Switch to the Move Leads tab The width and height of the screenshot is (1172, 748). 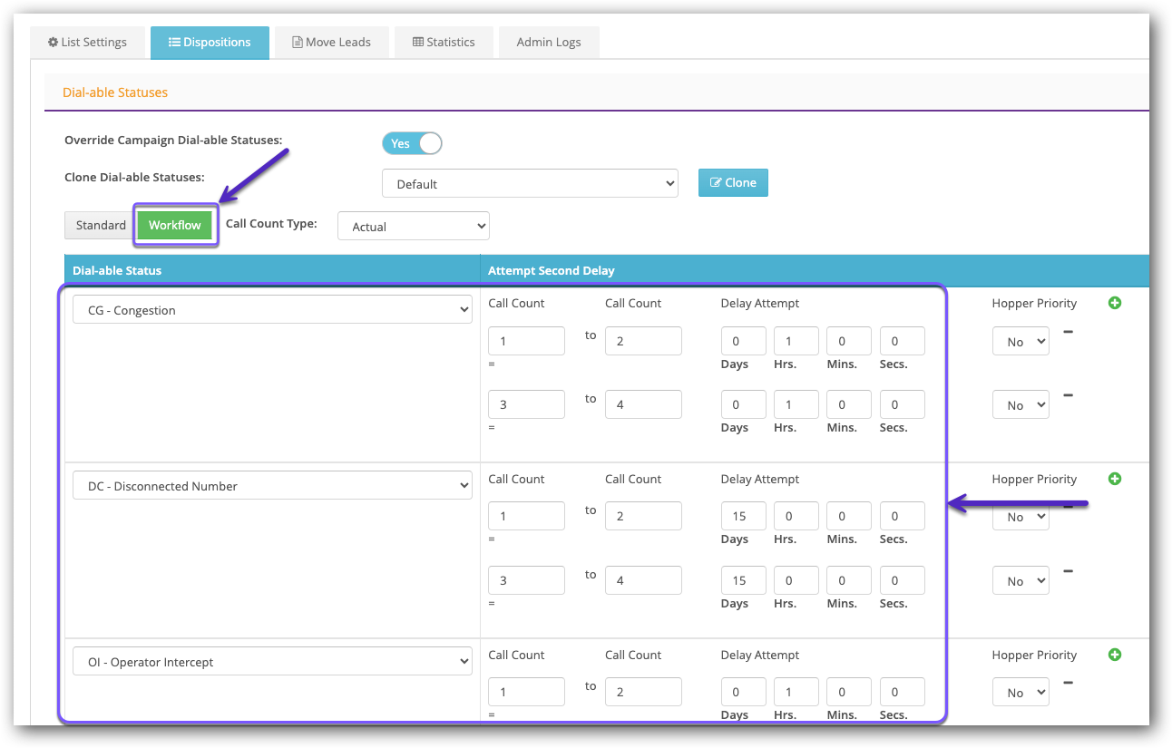331,42
